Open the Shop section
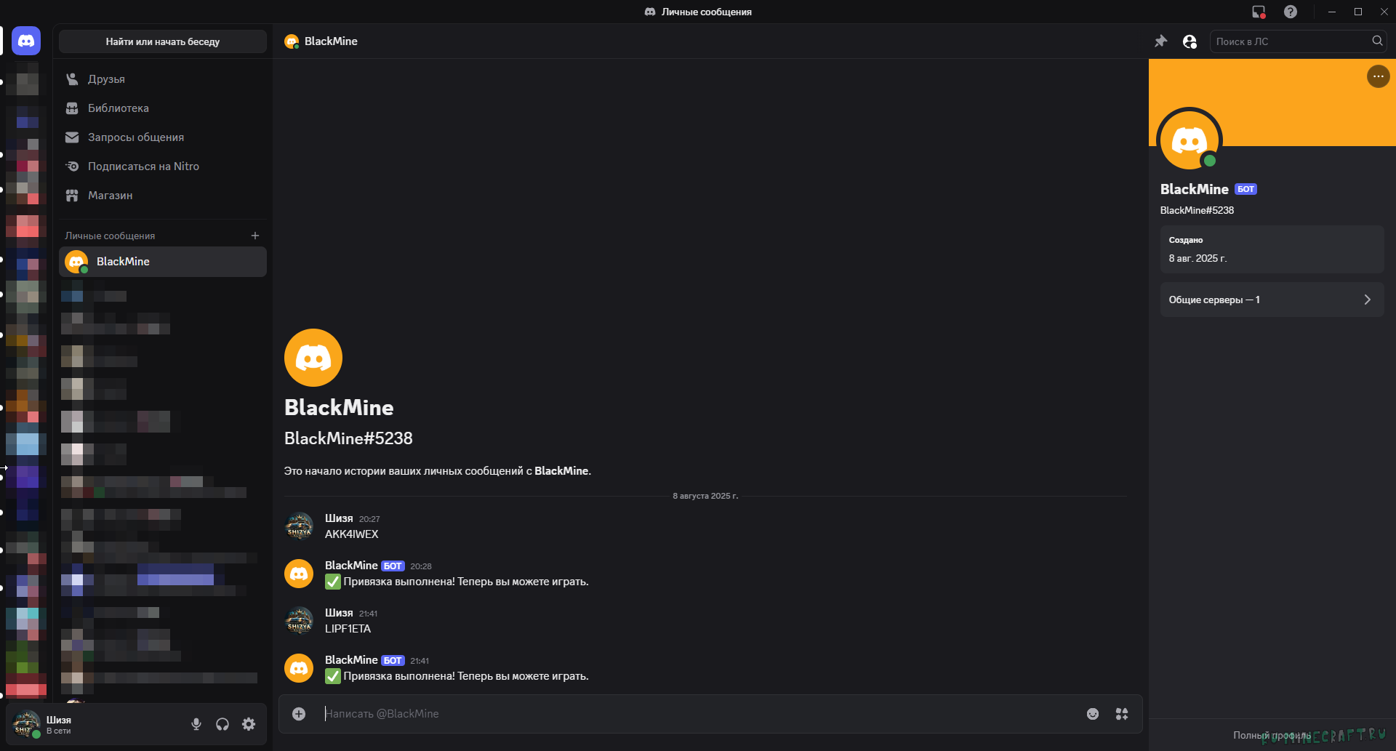Image resolution: width=1396 pixels, height=751 pixels. tap(163, 196)
